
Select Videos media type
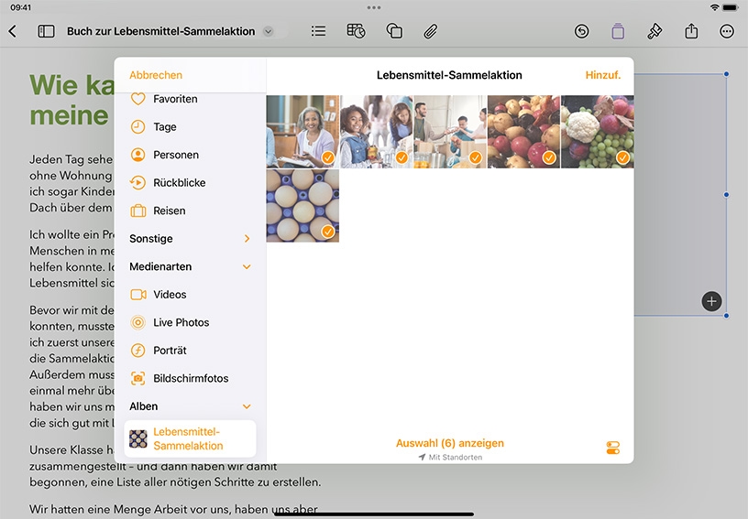[x=190, y=295]
